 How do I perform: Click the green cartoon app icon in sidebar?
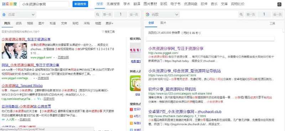tap(135, 83)
